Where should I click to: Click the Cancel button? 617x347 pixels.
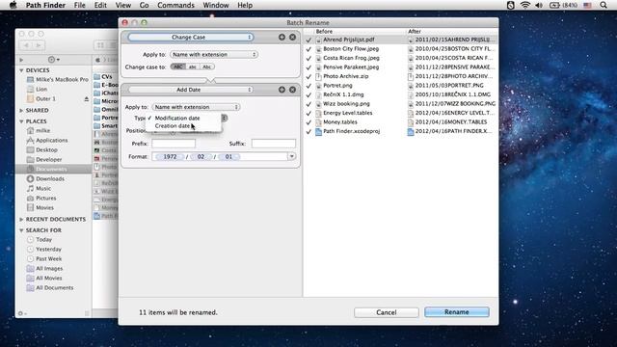pos(386,312)
